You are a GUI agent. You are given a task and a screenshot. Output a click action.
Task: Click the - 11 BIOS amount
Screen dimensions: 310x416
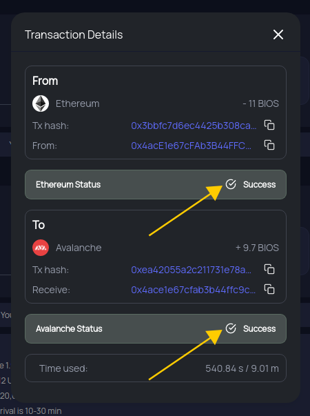(260, 103)
